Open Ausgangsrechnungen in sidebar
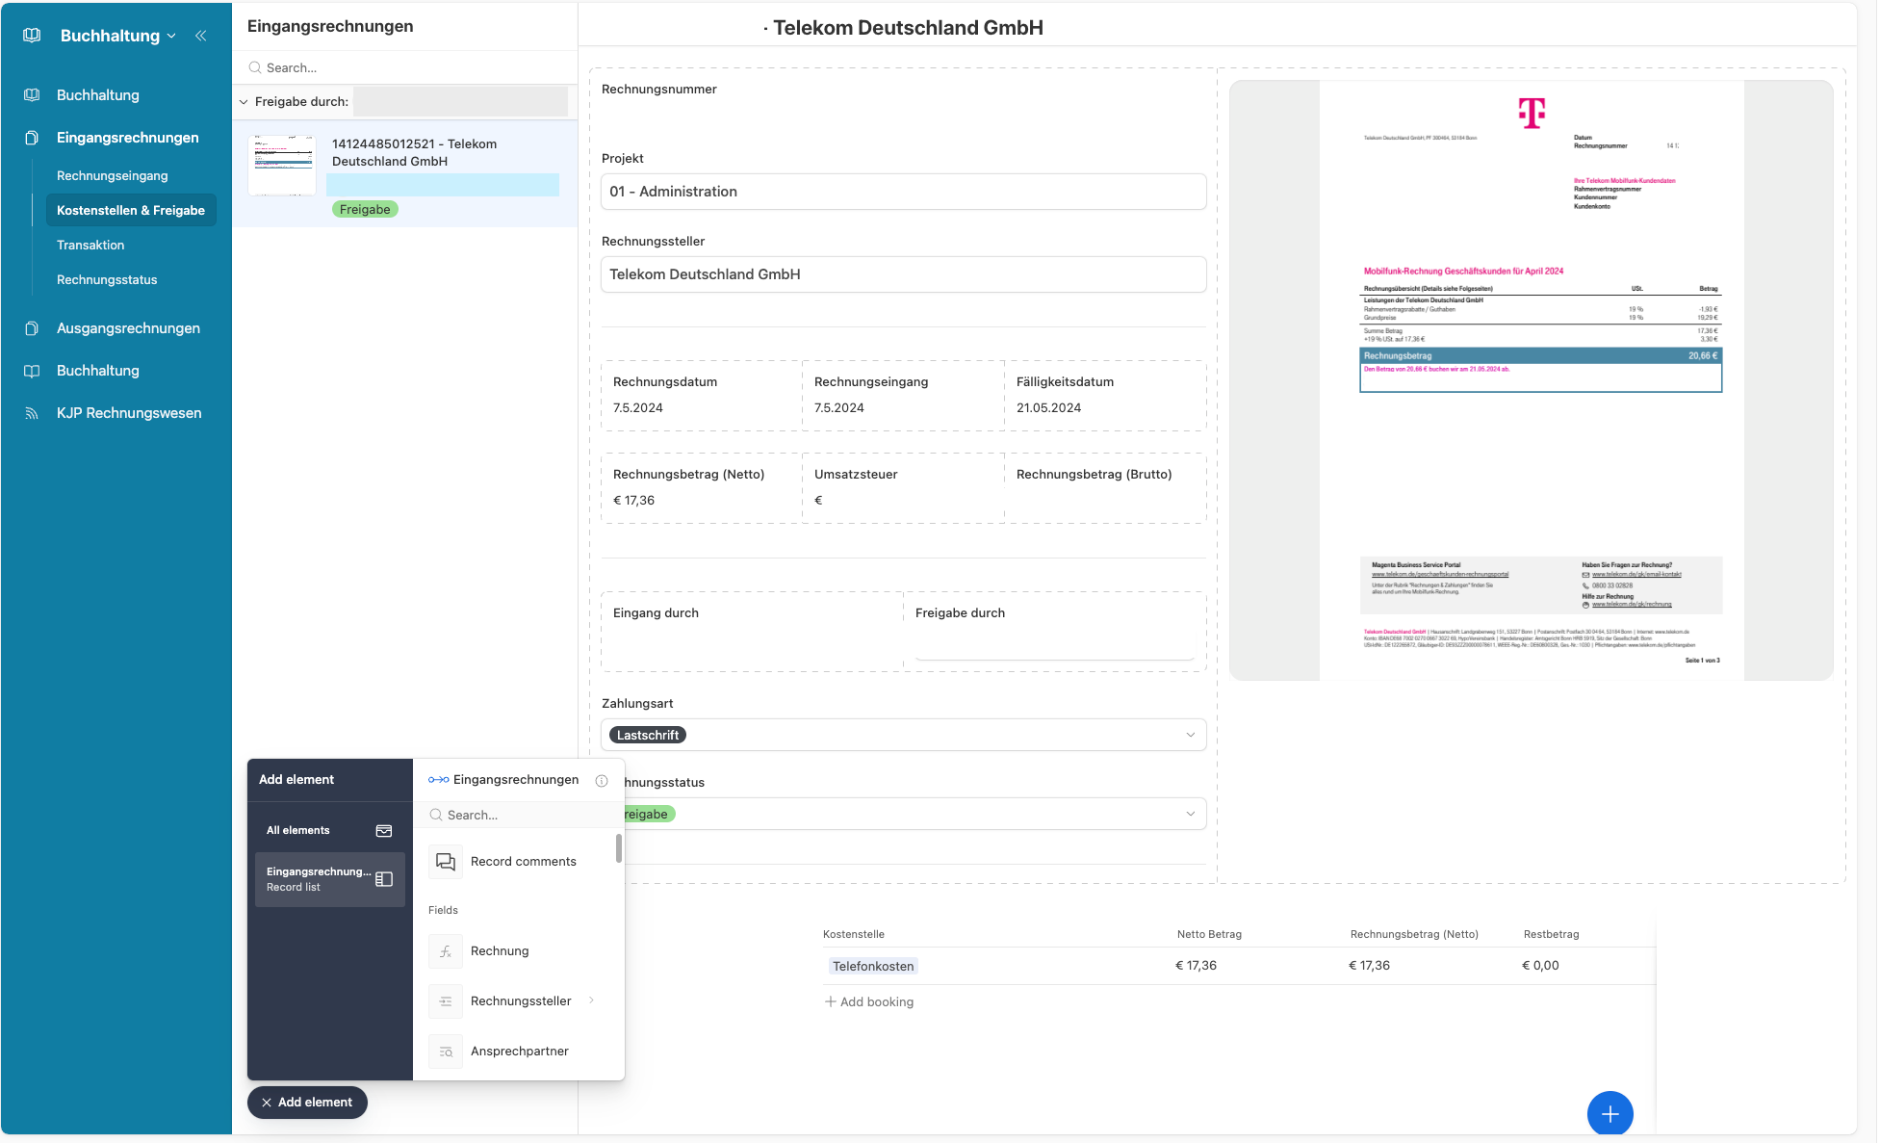Viewport: 1880px width, 1143px height. coord(128,328)
